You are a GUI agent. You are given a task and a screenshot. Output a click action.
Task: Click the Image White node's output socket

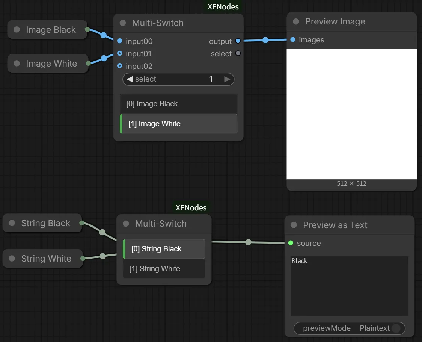click(x=88, y=64)
